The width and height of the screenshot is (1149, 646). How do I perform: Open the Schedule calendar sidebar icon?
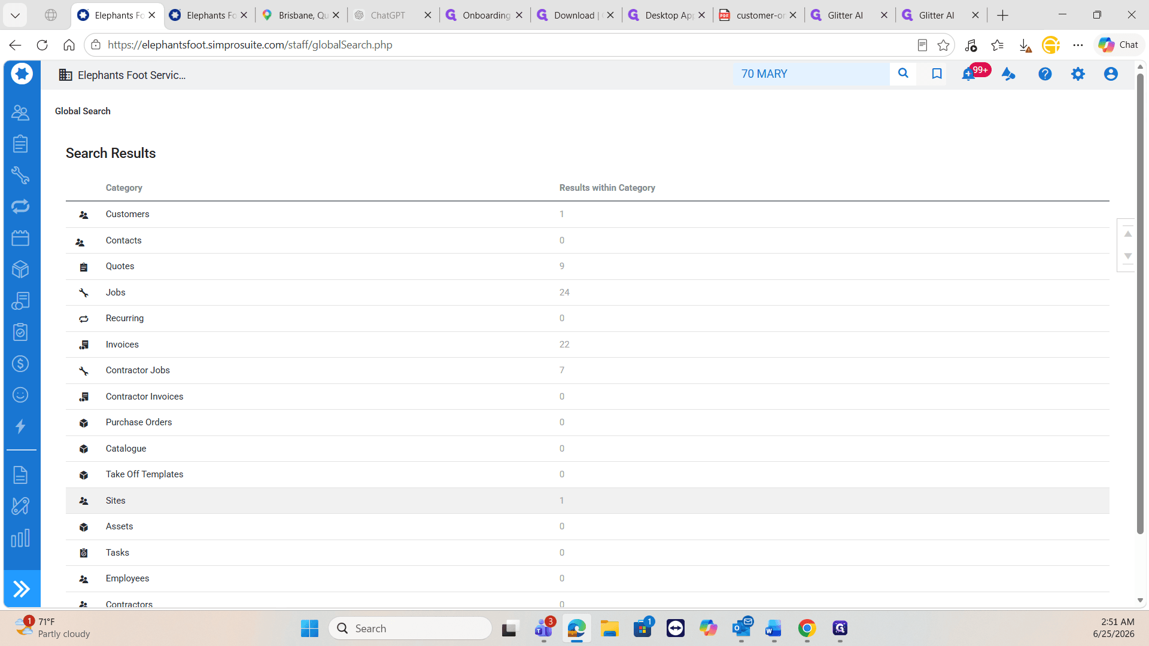click(20, 238)
